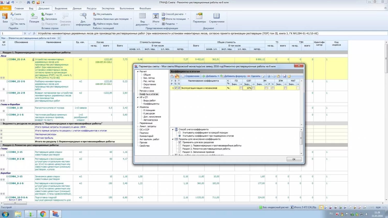Click the first icon in coefficients toolbar
The width and height of the screenshot is (388, 218).
(172, 76)
